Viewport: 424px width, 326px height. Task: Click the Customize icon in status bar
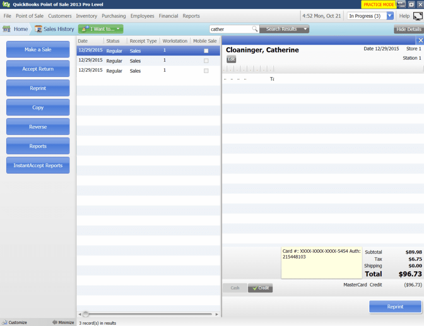[4, 322]
